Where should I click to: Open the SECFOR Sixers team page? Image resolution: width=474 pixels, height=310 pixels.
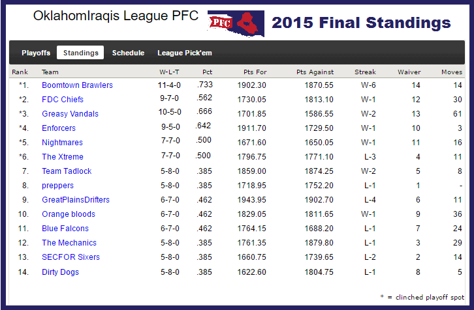click(x=71, y=257)
